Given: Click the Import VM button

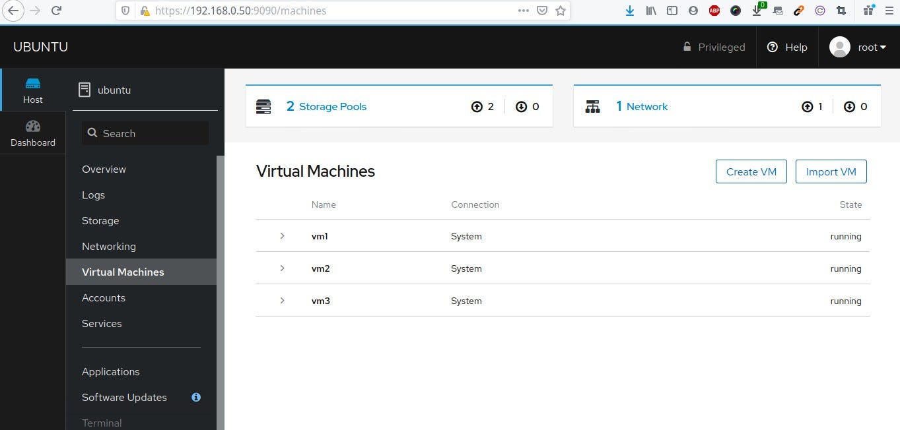Looking at the screenshot, I should pos(831,171).
